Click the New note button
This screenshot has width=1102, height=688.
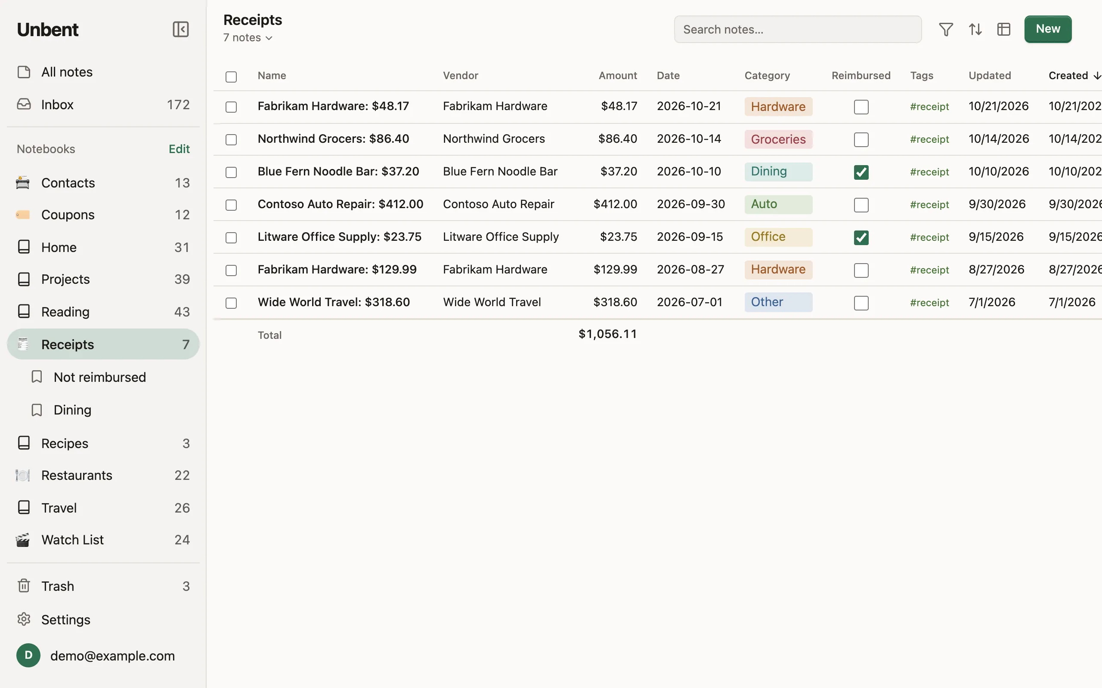1048,29
